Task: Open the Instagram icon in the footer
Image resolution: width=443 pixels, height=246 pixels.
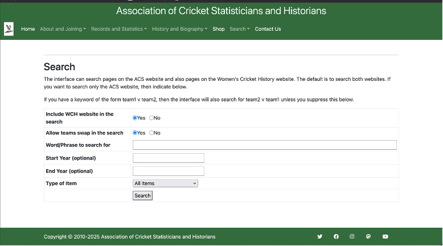Action: click(x=352, y=236)
